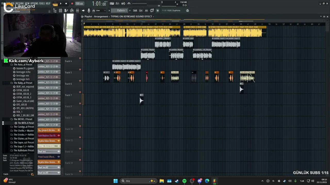Viewport: 330px width, 185px height.
Task: Open Steam from the taskbar
Action: 177,181
